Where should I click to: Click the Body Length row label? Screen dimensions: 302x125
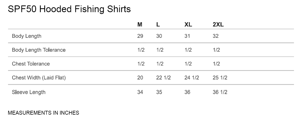point(27,36)
